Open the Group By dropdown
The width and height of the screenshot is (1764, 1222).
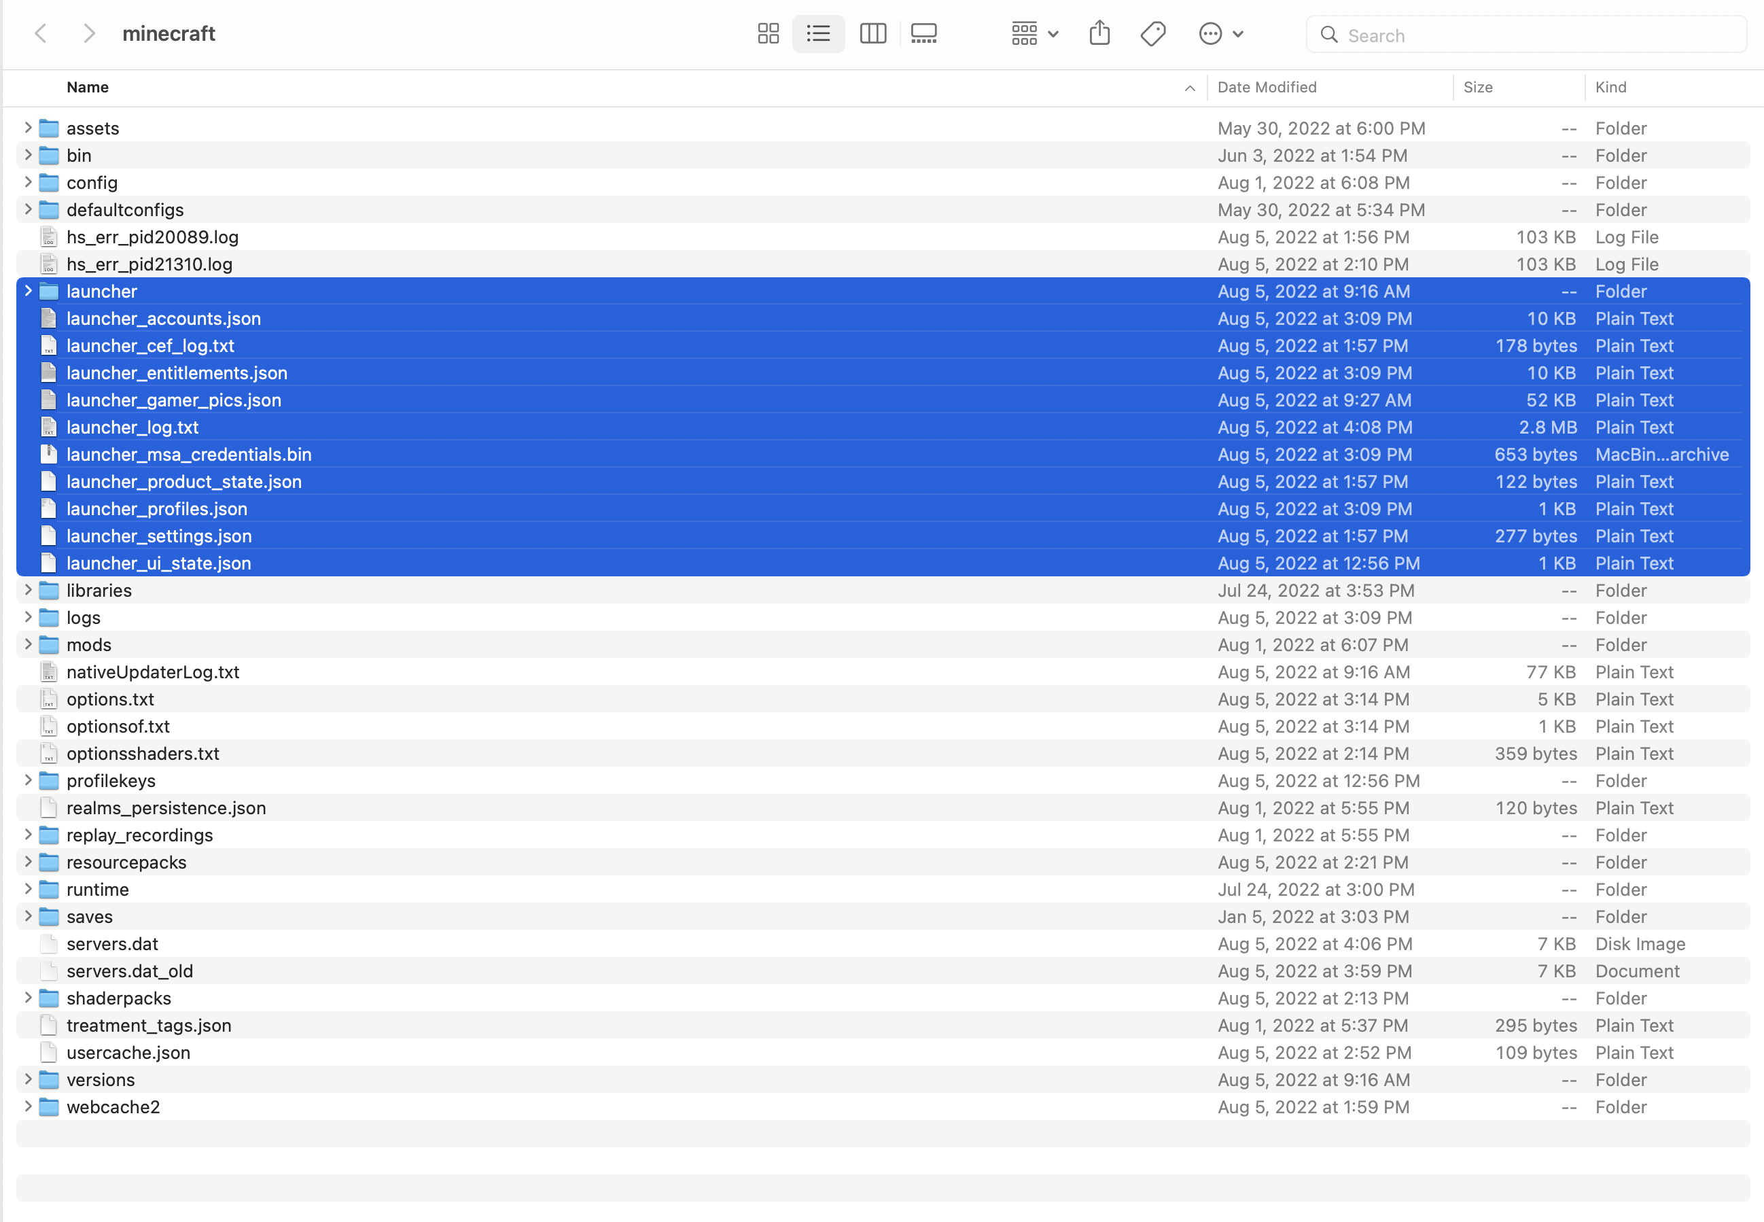point(1034,34)
